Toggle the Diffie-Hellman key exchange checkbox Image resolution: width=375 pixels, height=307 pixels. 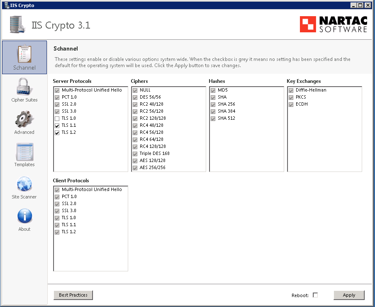(291, 90)
